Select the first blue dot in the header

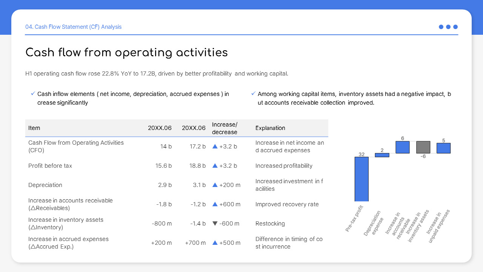point(441,27)
